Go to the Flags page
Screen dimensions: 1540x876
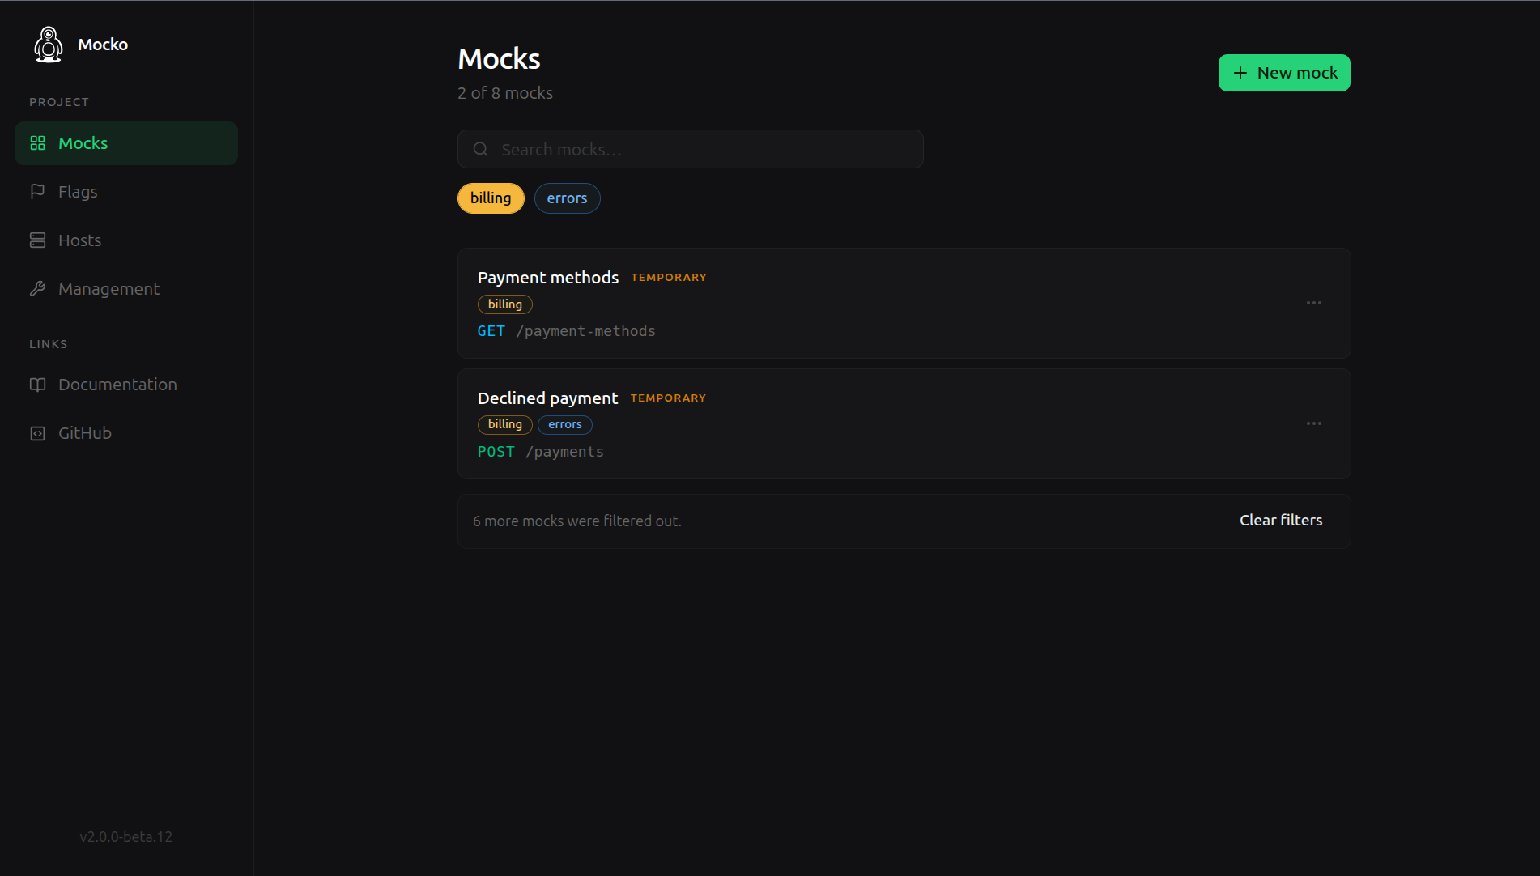[x=126, y=192]
